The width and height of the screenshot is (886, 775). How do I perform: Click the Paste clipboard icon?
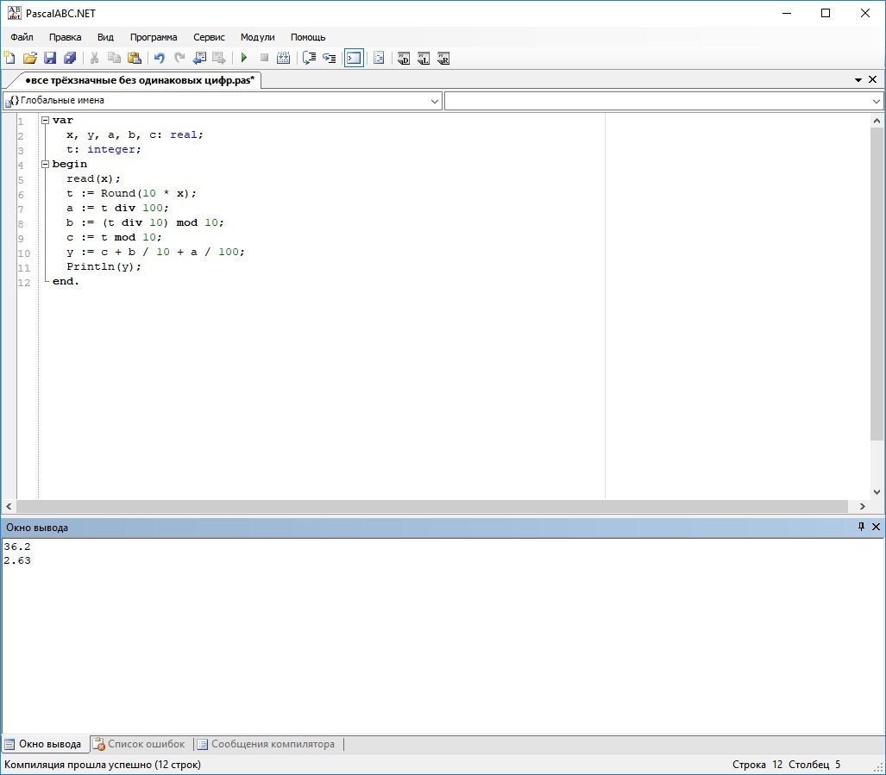[x=134, y=59]
